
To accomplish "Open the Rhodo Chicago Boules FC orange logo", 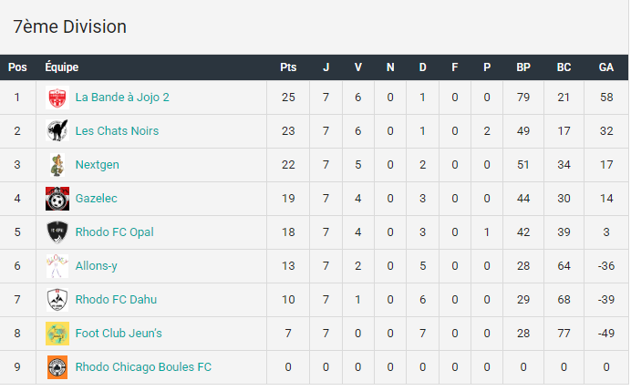I will point(57,367).
